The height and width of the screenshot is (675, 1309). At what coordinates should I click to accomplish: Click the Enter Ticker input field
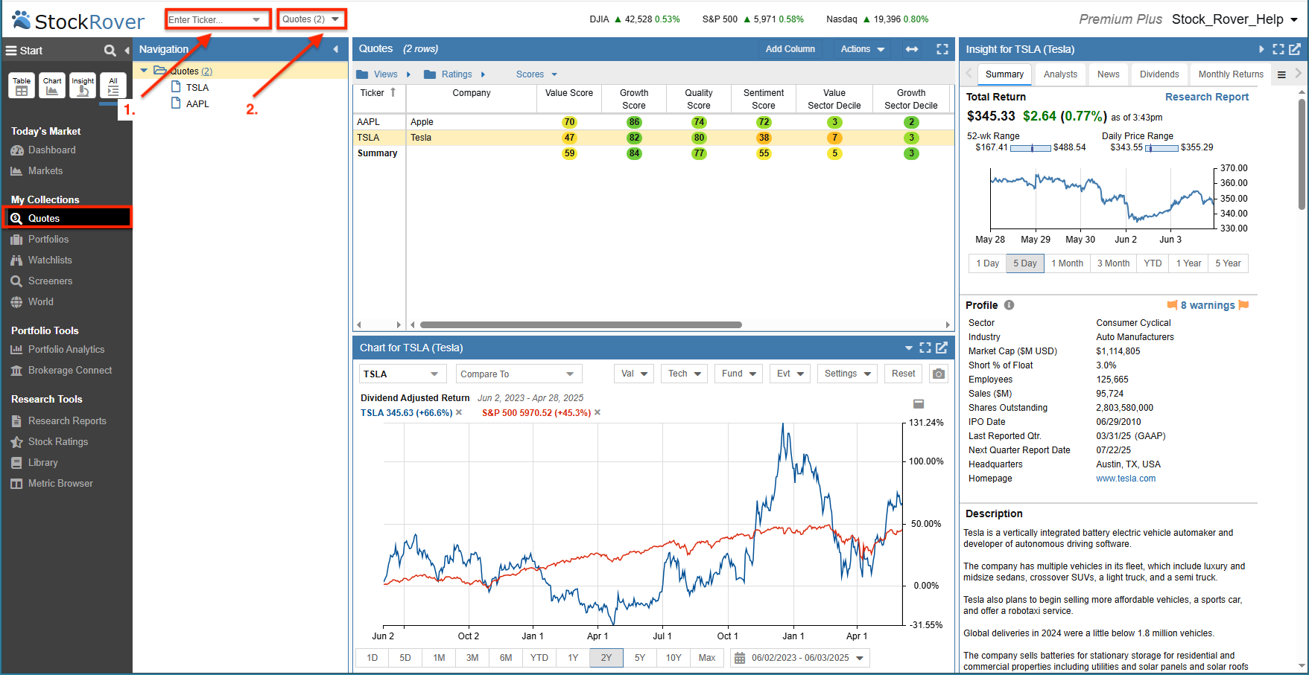click(217, 19)
